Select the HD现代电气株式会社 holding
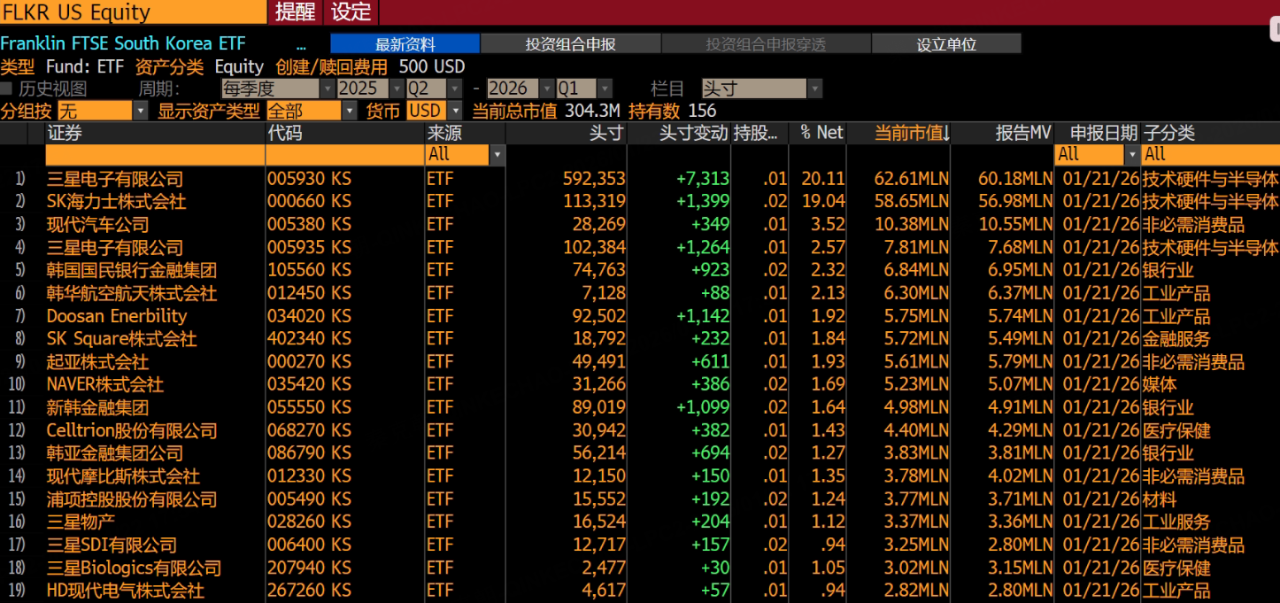This screenshot has width=1280, height=603. tap(126, 591)
